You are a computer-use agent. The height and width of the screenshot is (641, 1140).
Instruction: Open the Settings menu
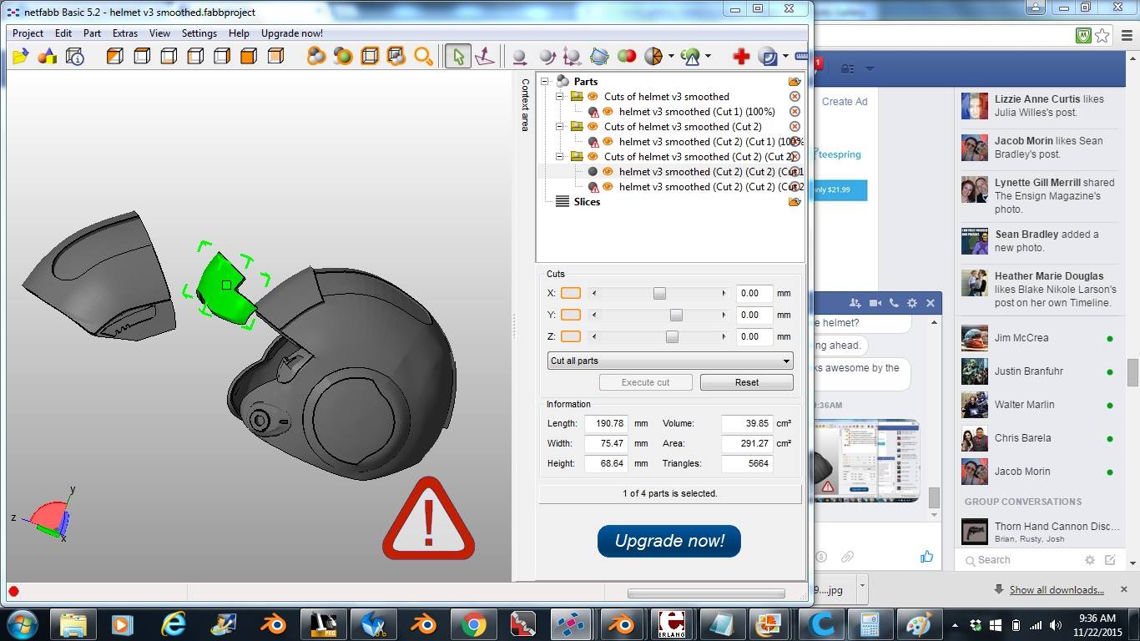coord(199,33)
